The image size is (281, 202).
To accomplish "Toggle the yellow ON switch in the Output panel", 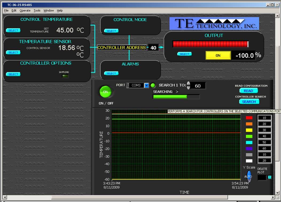I will point(218,55).
